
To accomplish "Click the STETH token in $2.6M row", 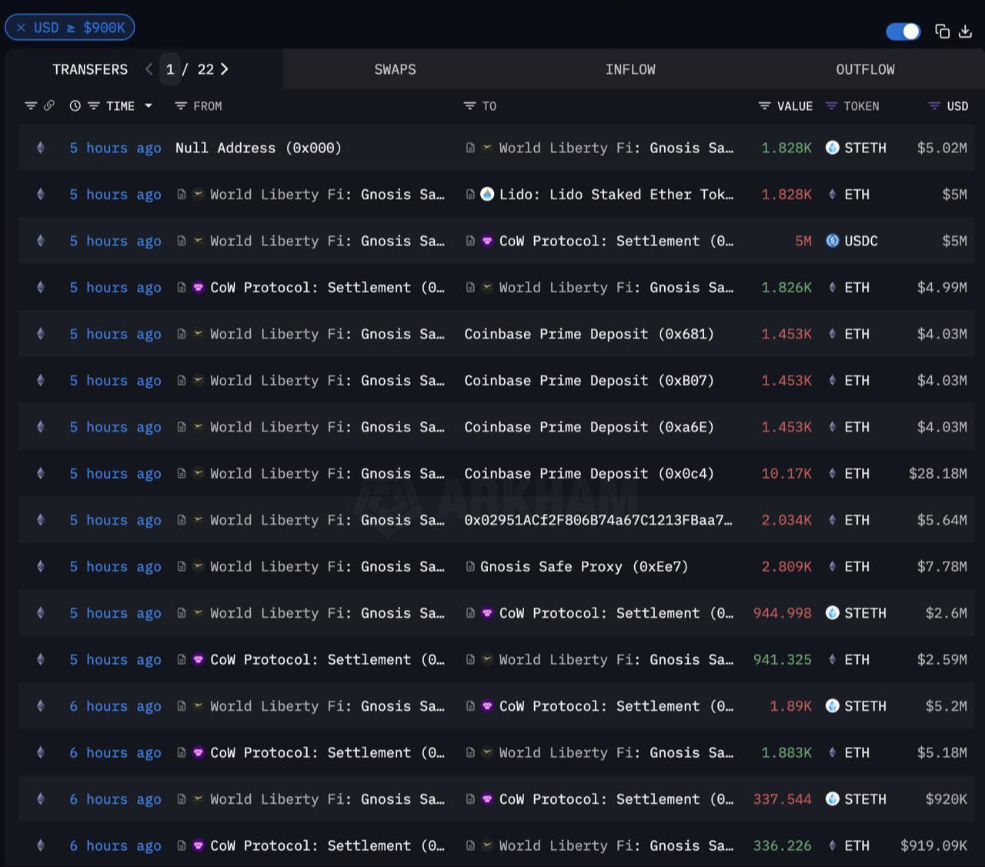I will (856, 613).
